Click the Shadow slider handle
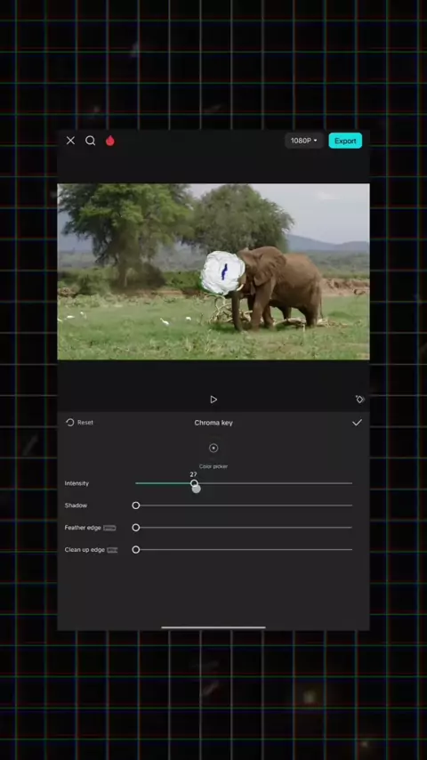427x760 pixels. coord(136,505)
